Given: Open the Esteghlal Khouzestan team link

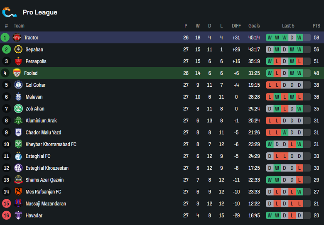Looking at the screenshot, I should 47,168.
